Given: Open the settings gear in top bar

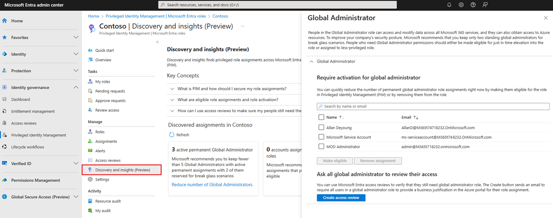Looking at the screenshot, I should [461, 5].
